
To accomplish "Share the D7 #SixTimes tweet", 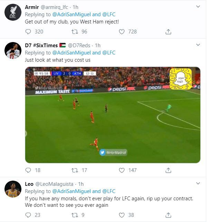I will click(x=168, y=170).
